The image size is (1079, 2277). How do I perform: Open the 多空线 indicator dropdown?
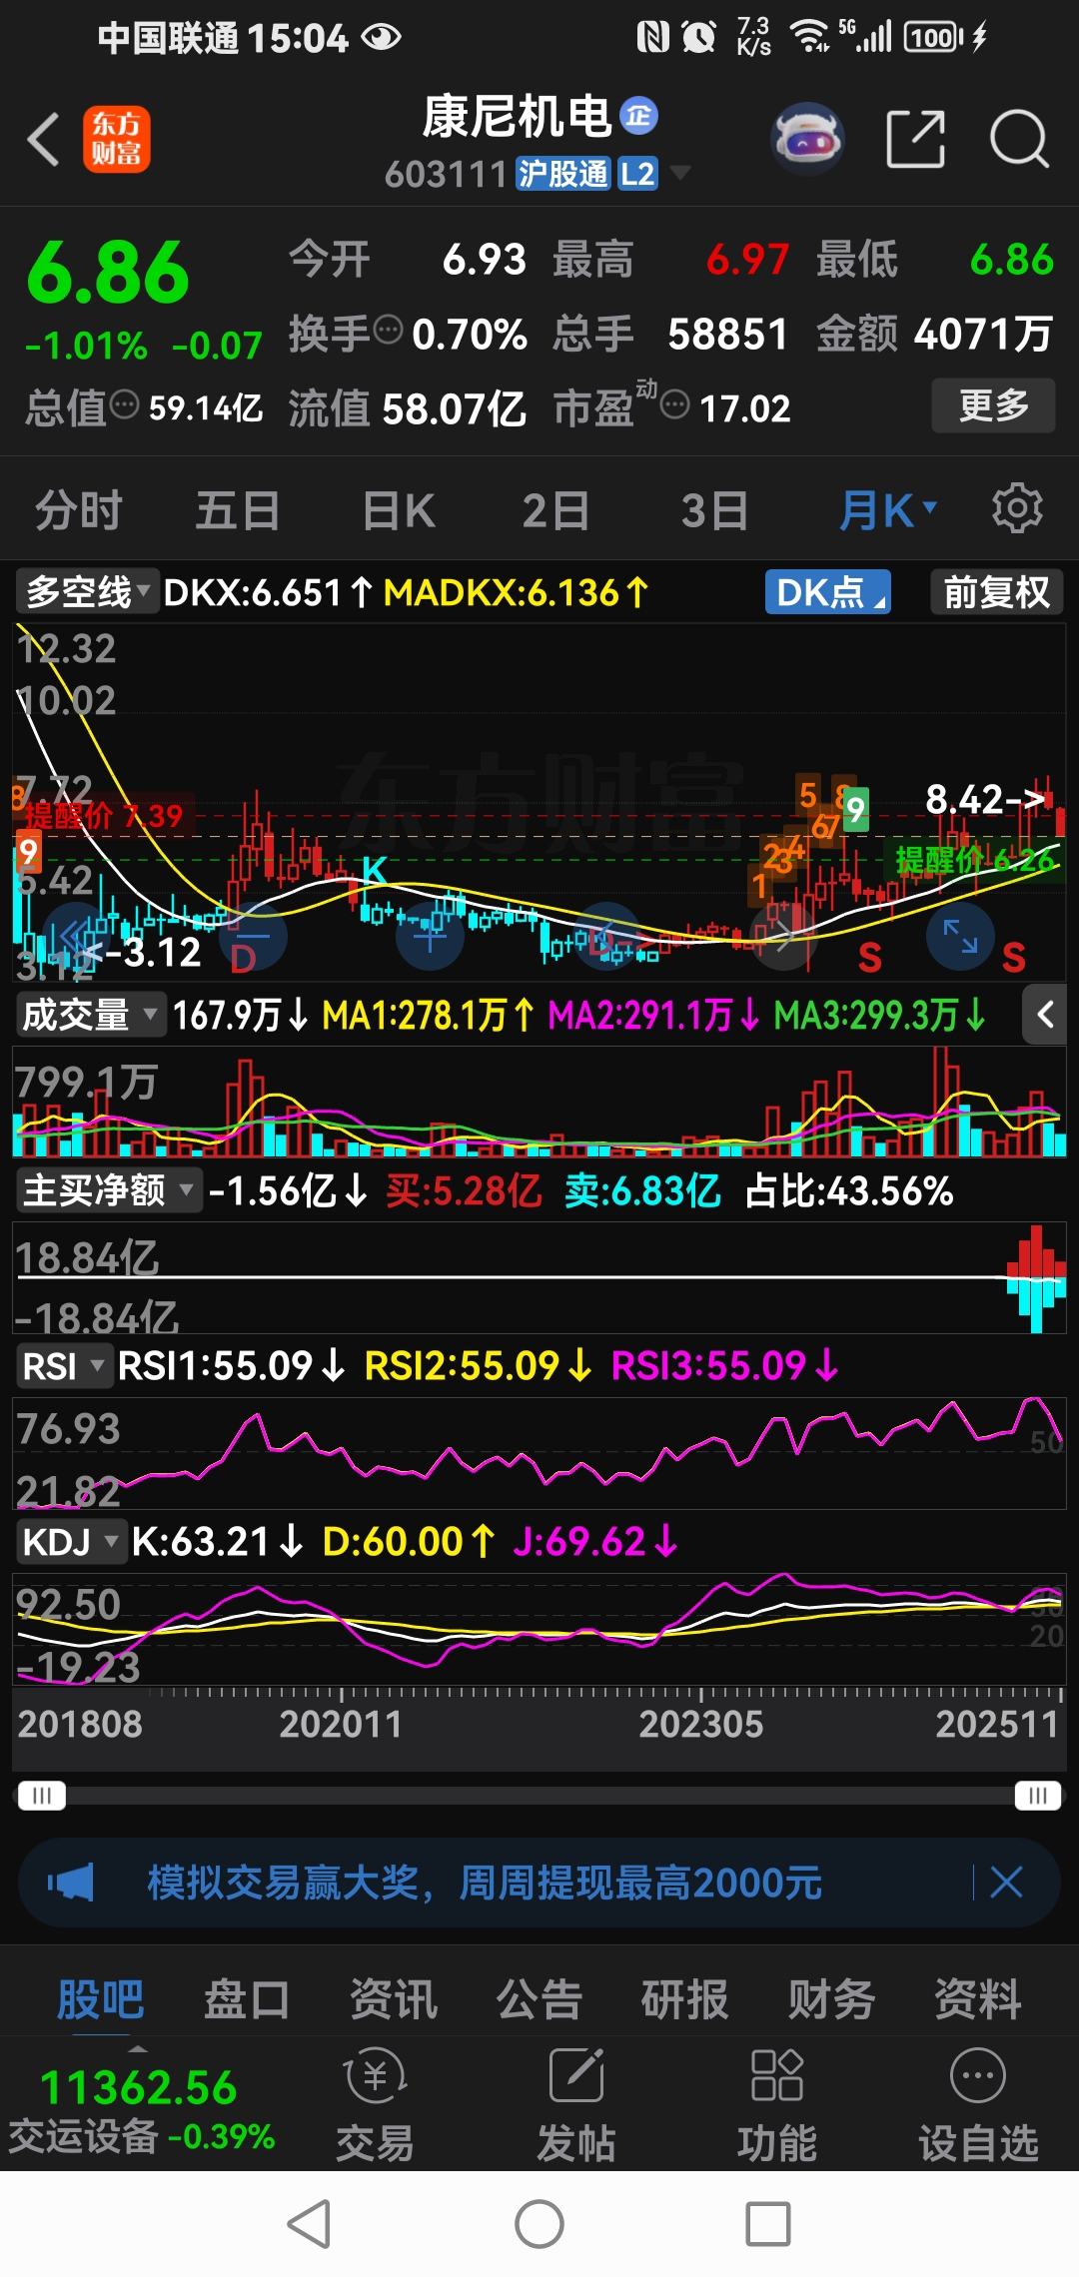[x=88, y=592]
